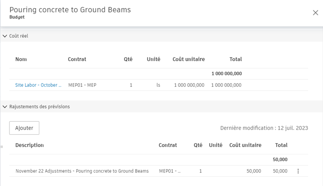Collapse the Rajustements des prévisions chevron

point(5,107)
